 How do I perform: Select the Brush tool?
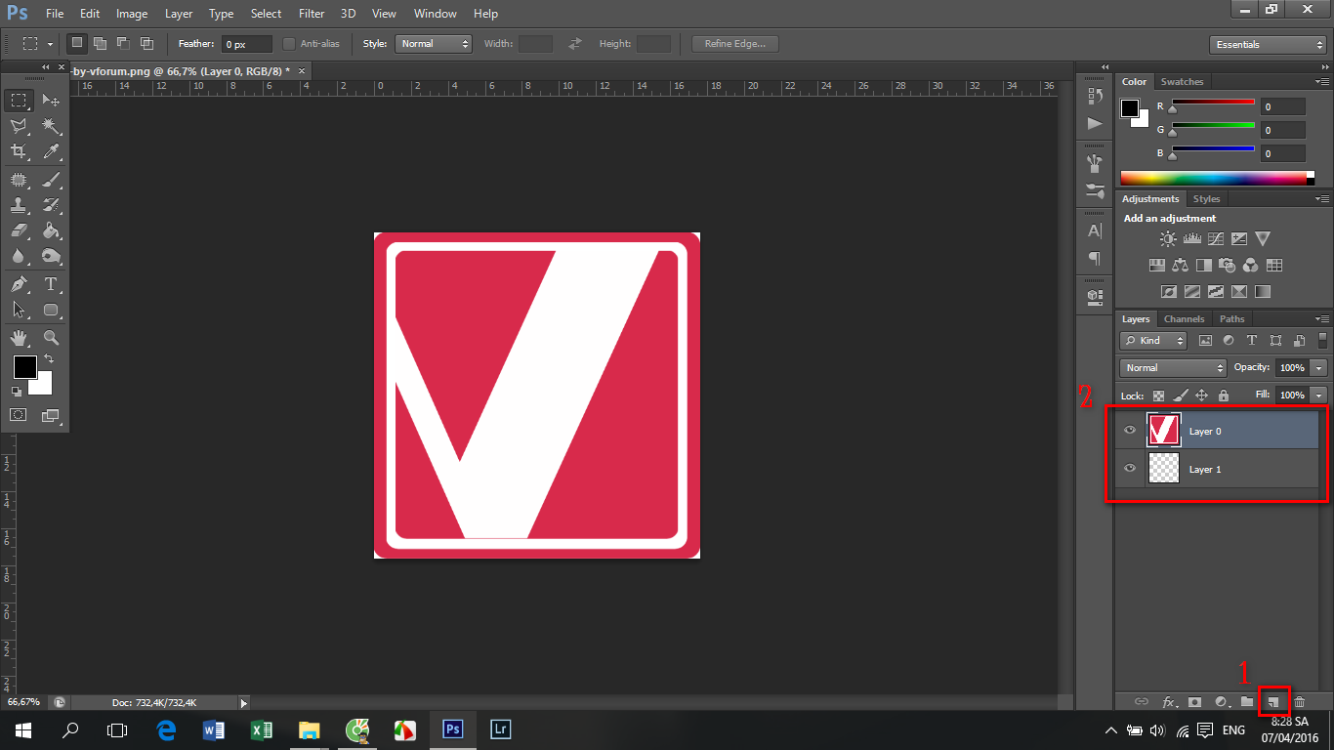[52, 180]
